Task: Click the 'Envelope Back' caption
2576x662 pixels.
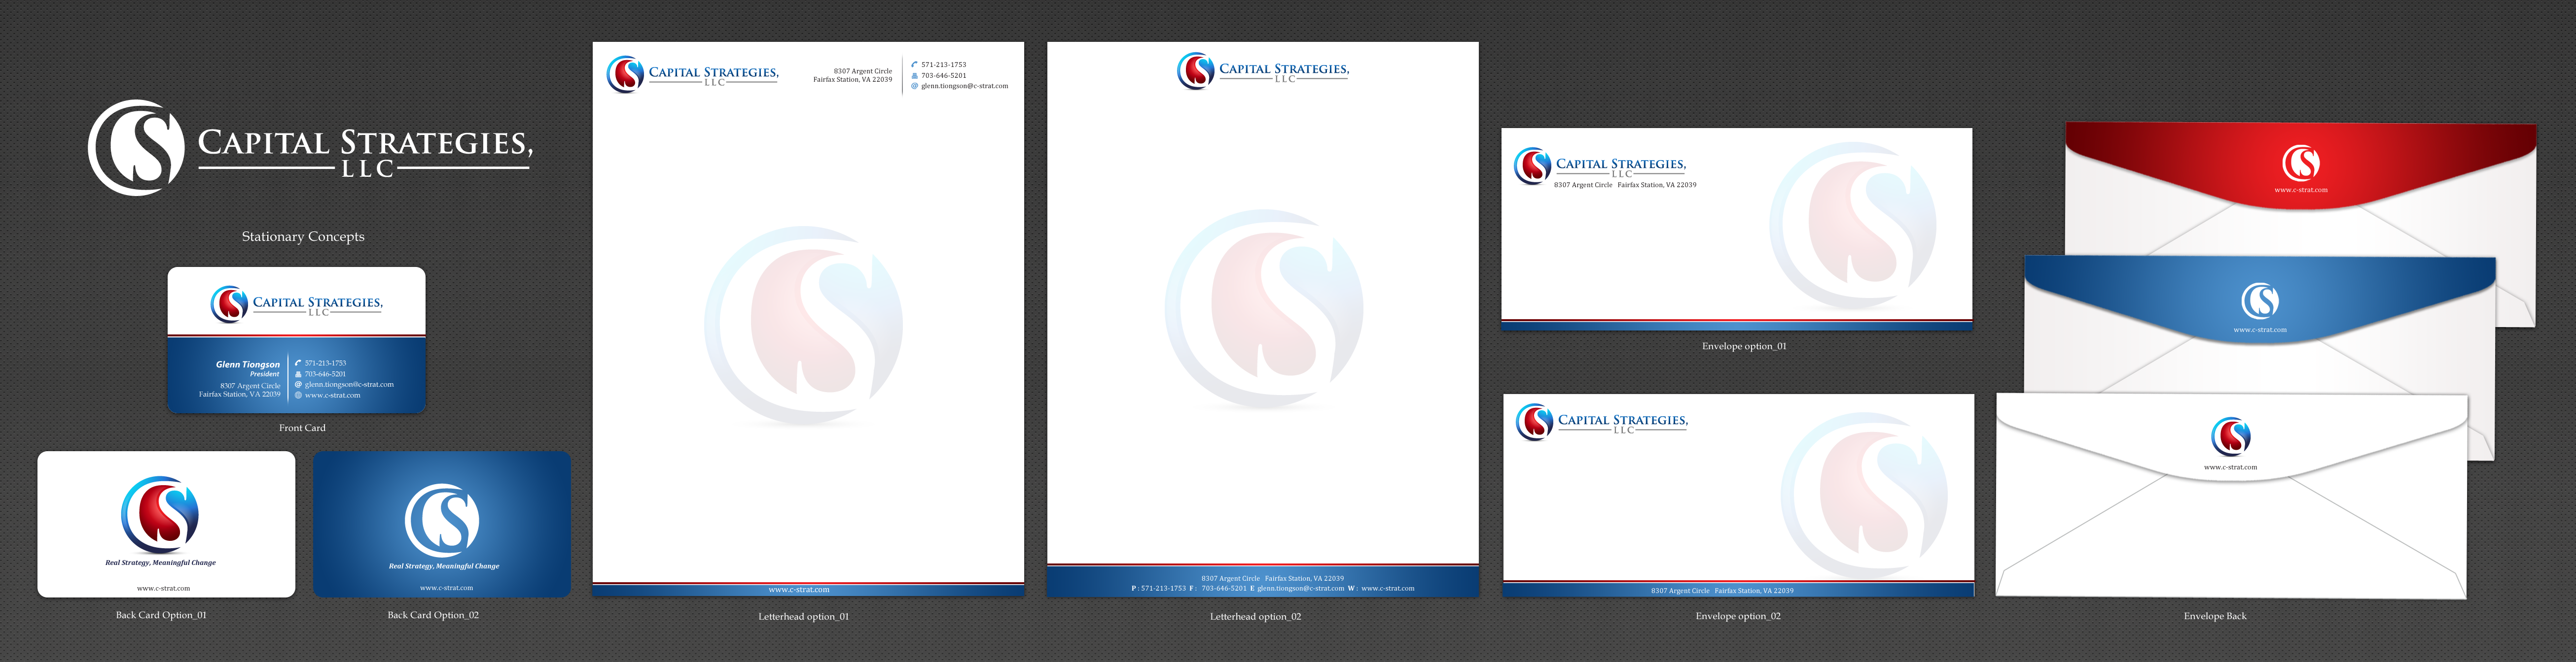Action: [2215, 616]
